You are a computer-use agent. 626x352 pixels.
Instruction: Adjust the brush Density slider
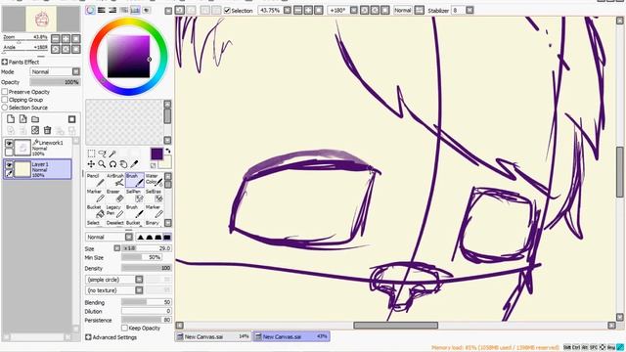coord(147,268)
